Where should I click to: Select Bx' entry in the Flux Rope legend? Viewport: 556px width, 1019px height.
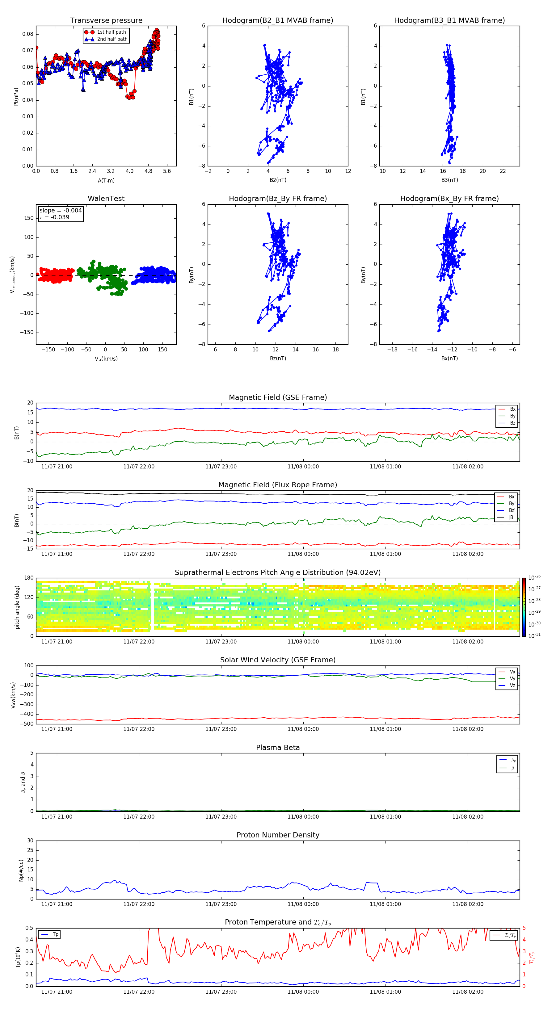[x=507, y=497]
